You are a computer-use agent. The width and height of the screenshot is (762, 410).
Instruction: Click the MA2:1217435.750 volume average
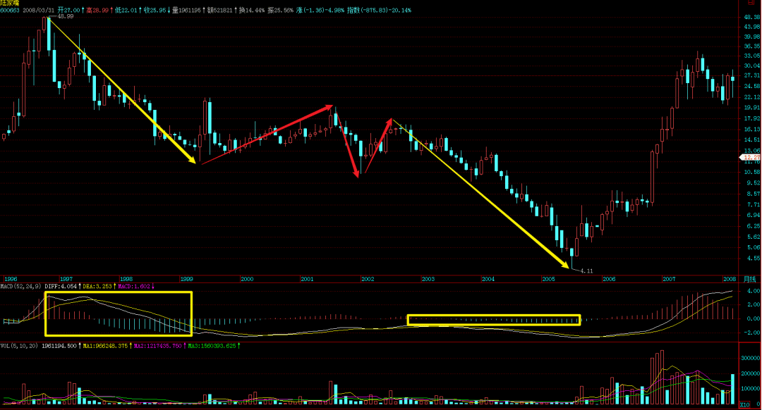pos(157,346)
